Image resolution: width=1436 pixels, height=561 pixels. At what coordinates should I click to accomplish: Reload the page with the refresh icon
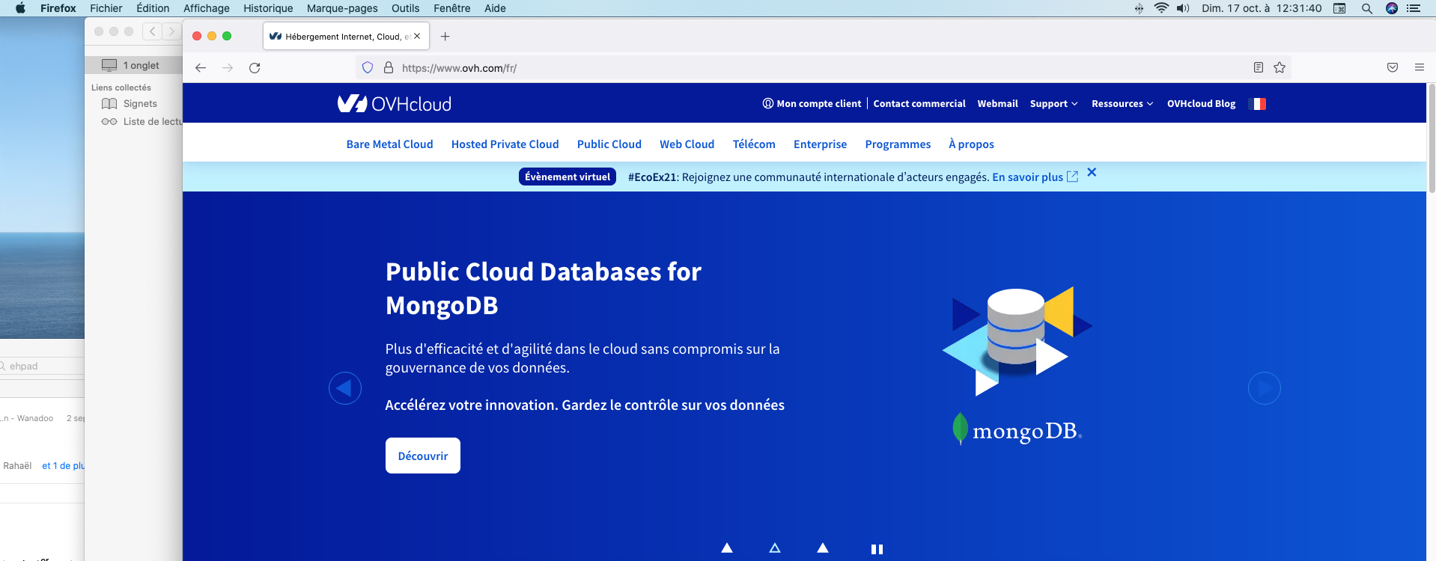tap(255, 68)
